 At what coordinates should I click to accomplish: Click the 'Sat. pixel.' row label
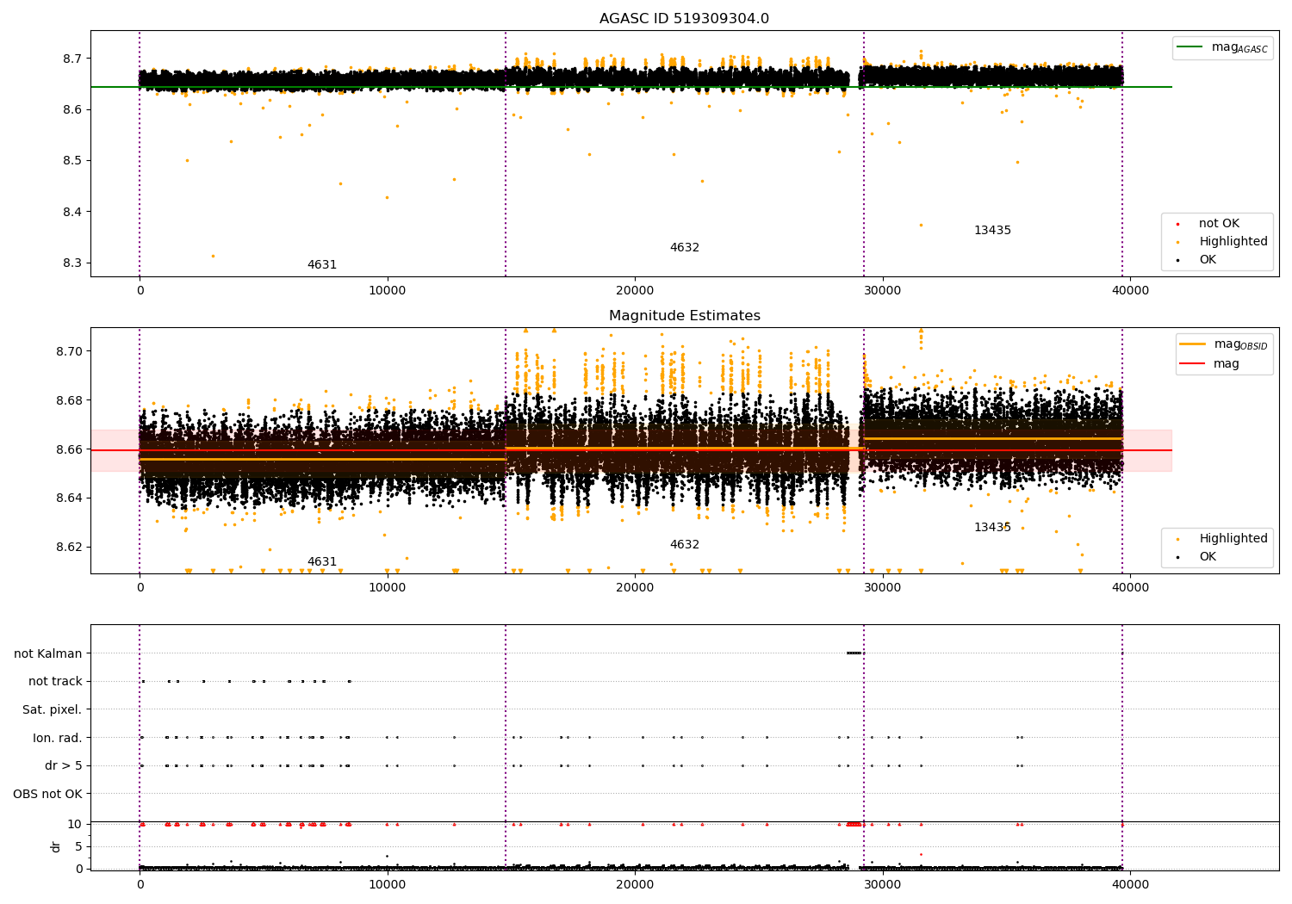(53, 709)
